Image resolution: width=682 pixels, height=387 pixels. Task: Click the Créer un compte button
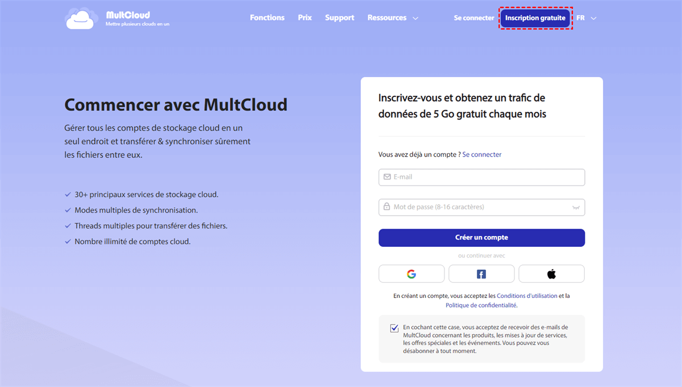click(x=482, y=238)
